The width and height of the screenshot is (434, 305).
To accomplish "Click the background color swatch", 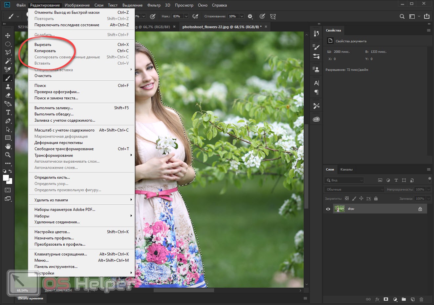I will 10,182.
